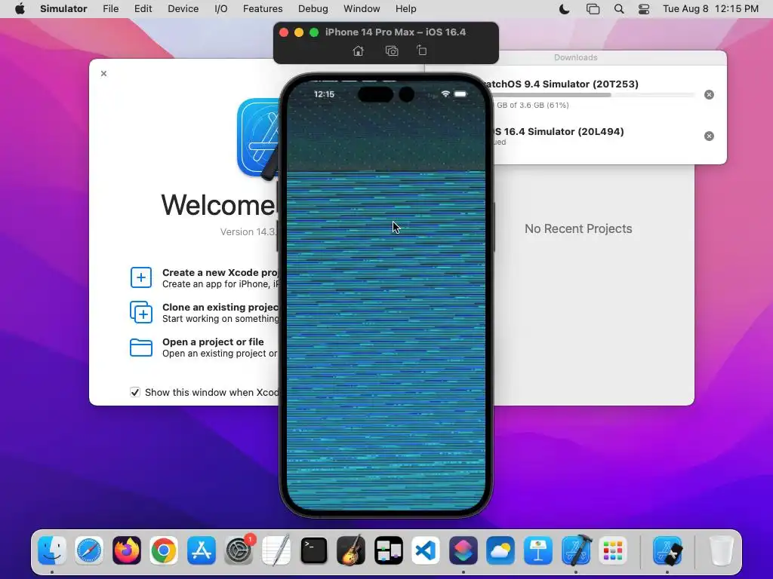Image resolution: width=773 pixels, height=579 pixels.
Task: Open the Debug menu
Action: coord(313,9)
